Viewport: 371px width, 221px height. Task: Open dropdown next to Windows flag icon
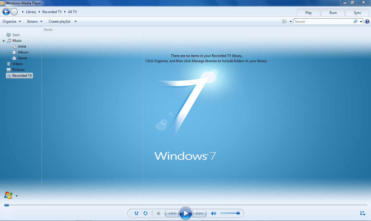click(17, 196)
